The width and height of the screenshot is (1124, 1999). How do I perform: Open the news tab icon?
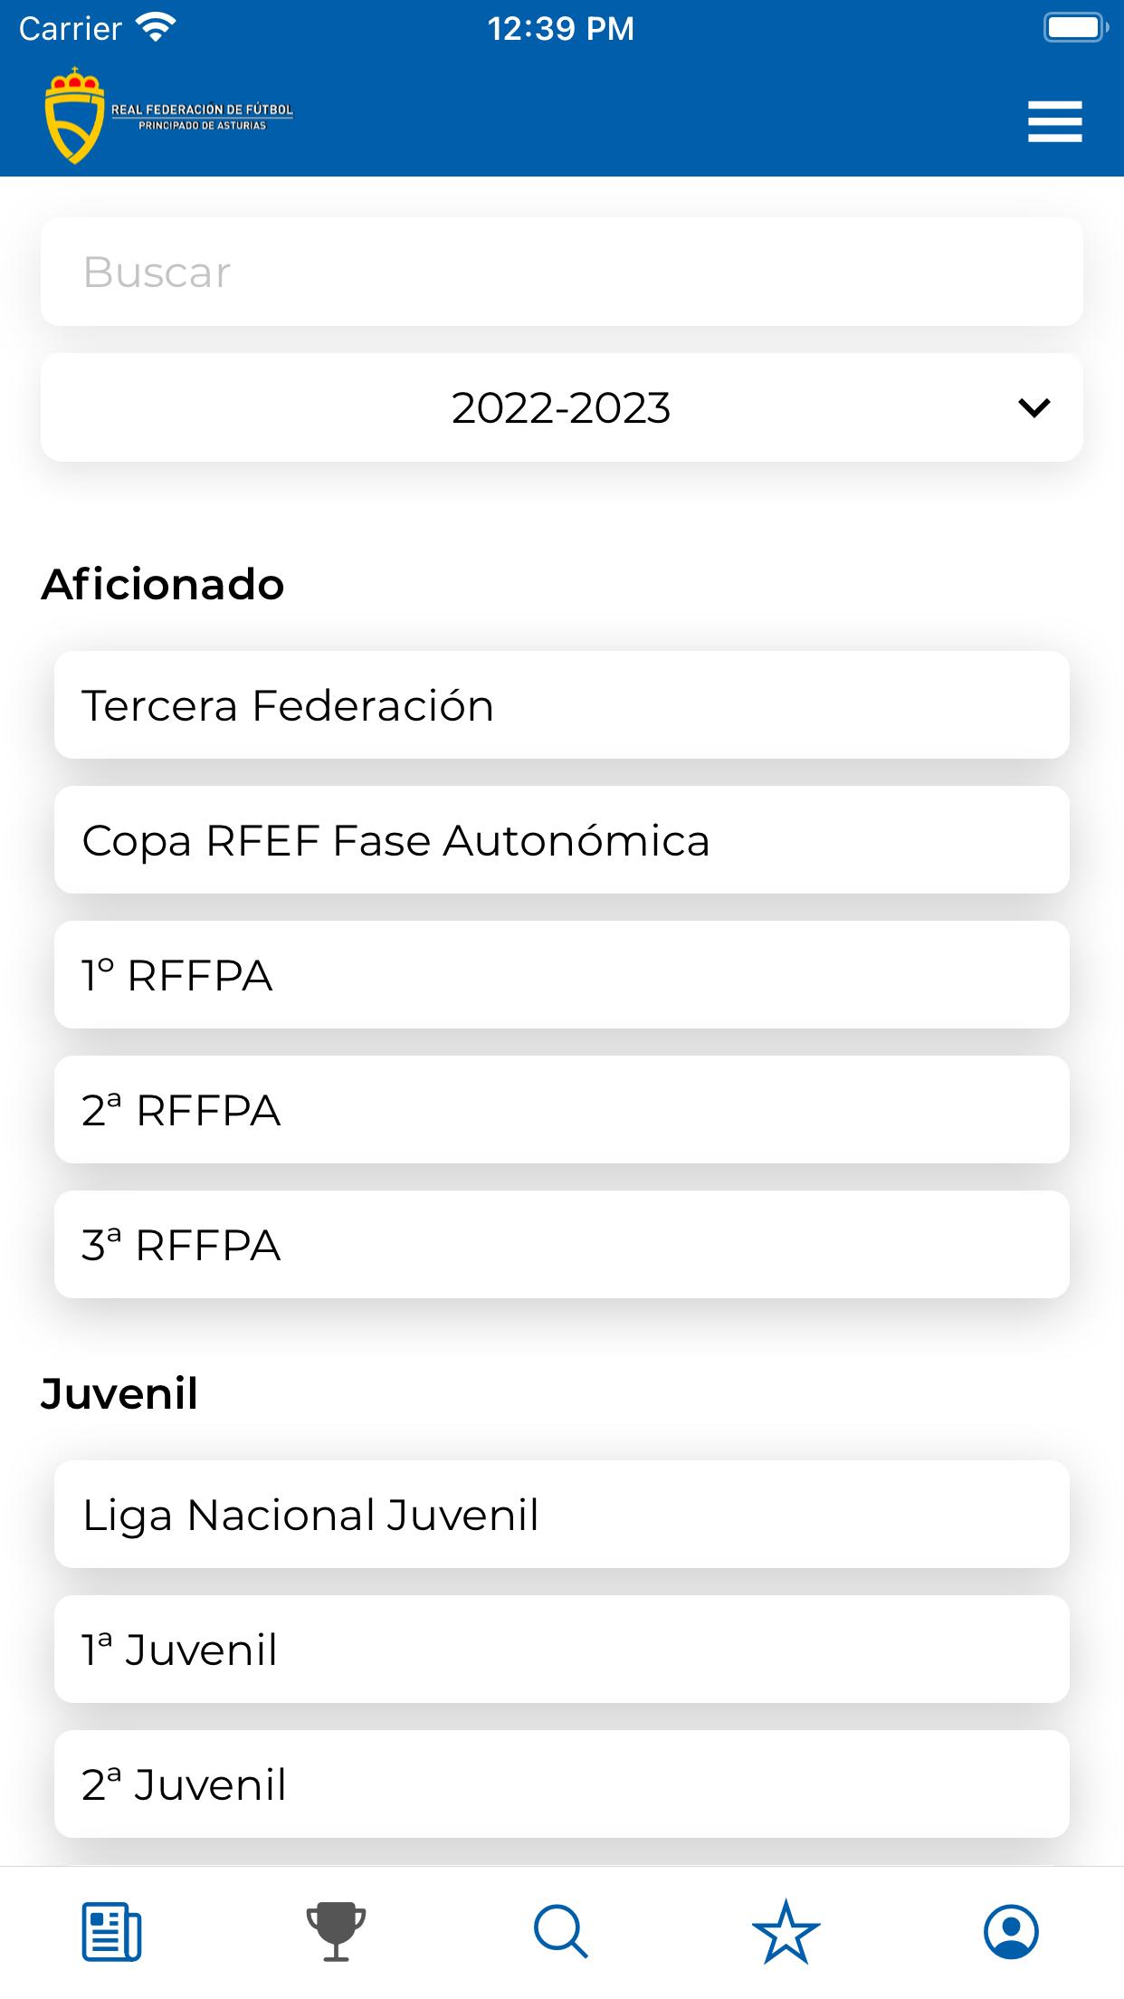[x=111, y=1932]
